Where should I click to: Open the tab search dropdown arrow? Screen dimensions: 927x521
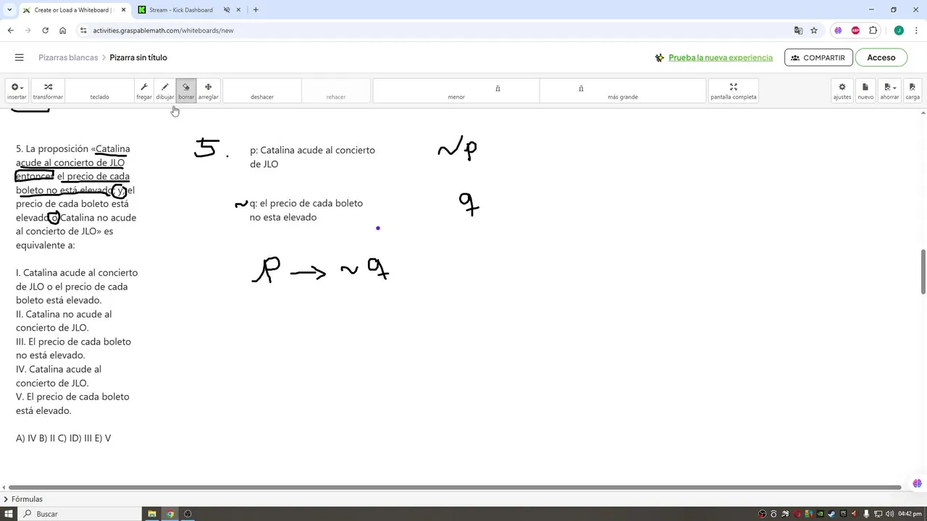pos(9,10)
